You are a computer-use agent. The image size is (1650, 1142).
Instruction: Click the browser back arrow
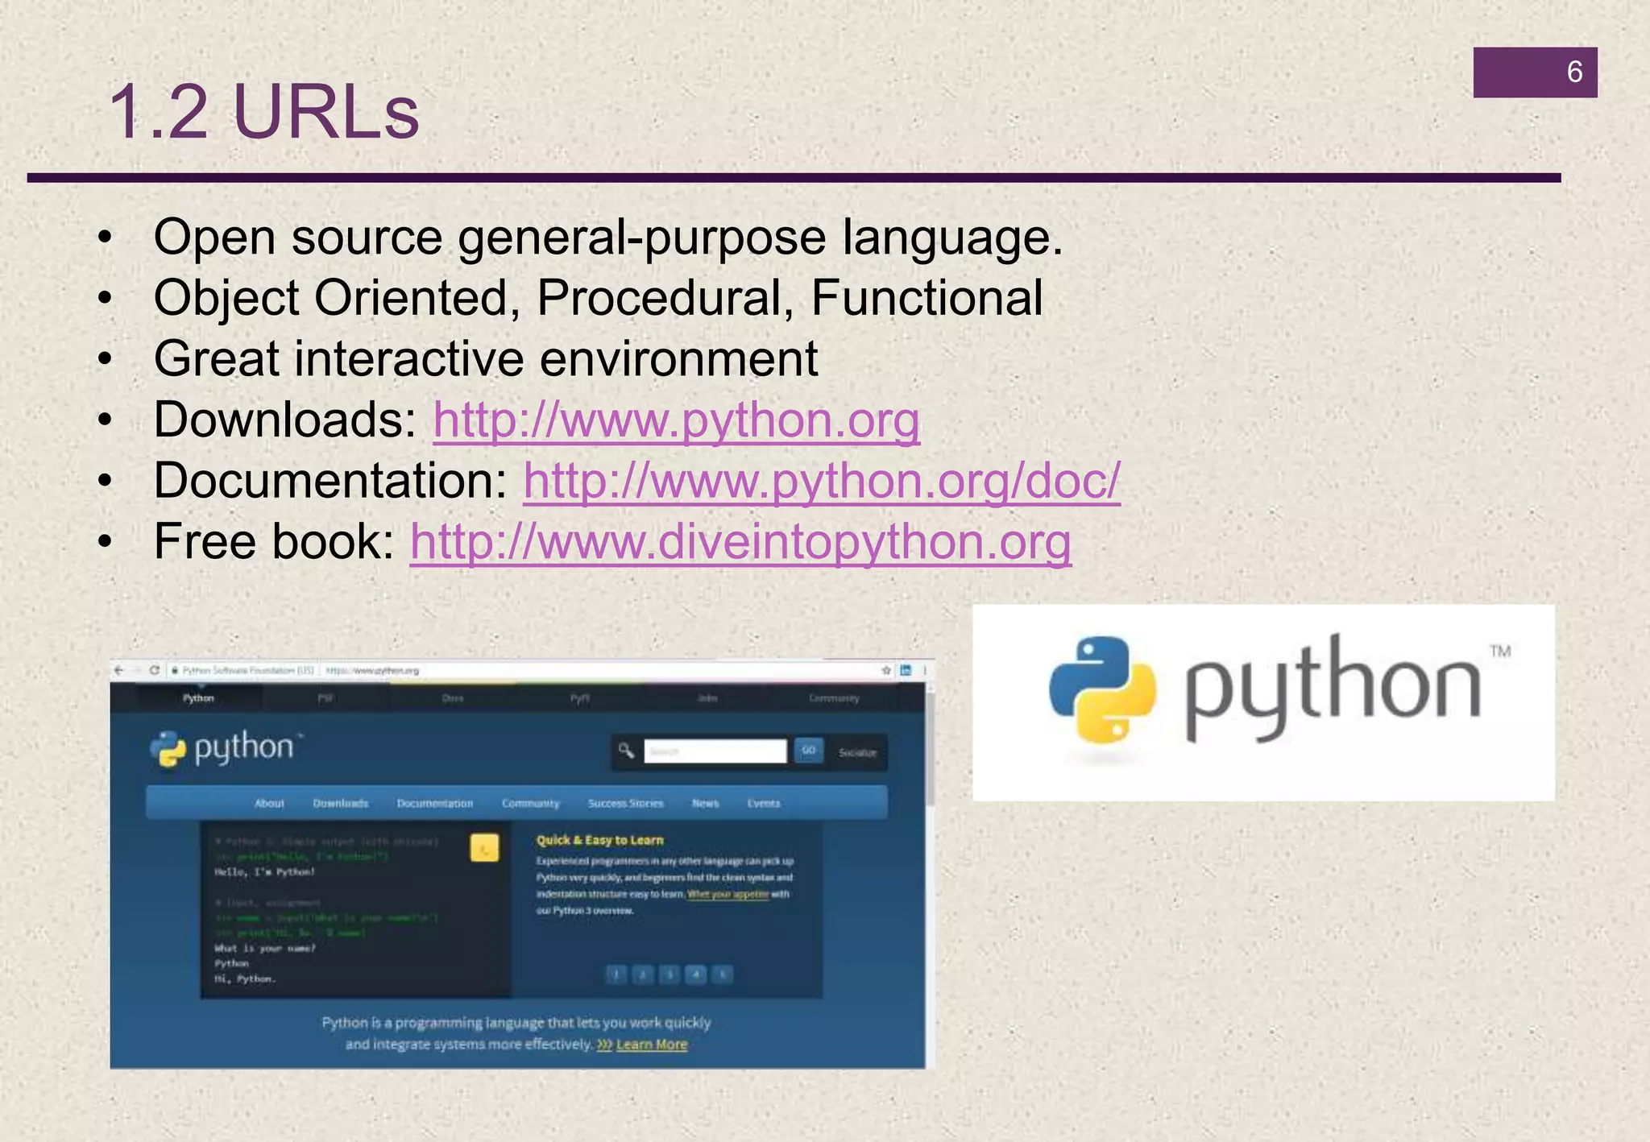pyautogui.click(x=119, y=670)
